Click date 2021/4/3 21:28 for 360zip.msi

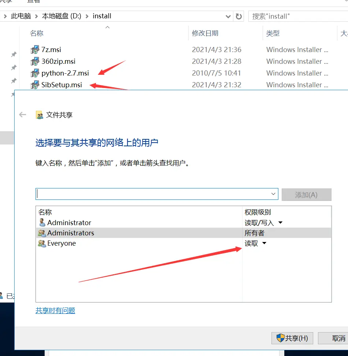pyautogui.click(x=216, y=61)
